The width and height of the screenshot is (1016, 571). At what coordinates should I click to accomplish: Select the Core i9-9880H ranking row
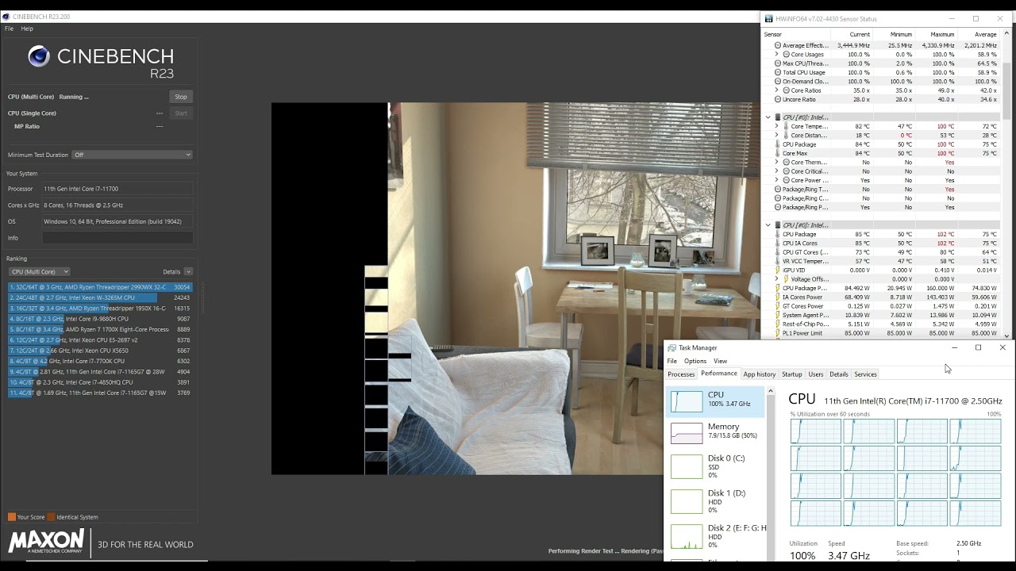coord(100,319)
